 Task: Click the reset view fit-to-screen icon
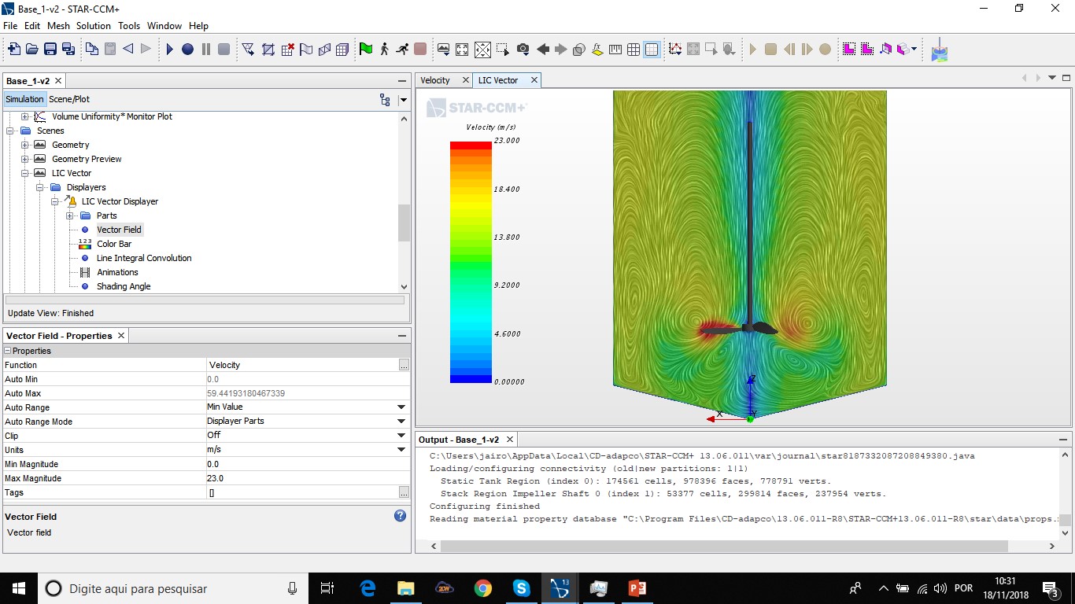pyautogui.click(x=462, y=50)
